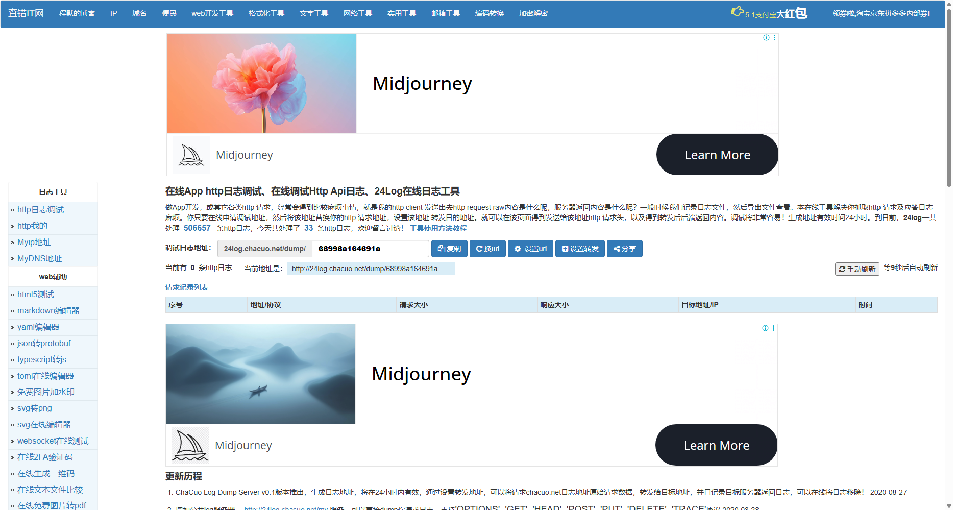Viewport: 953px width, 510px height.
Task: Open json转protobuf in the sidebar
Action: 44,344
